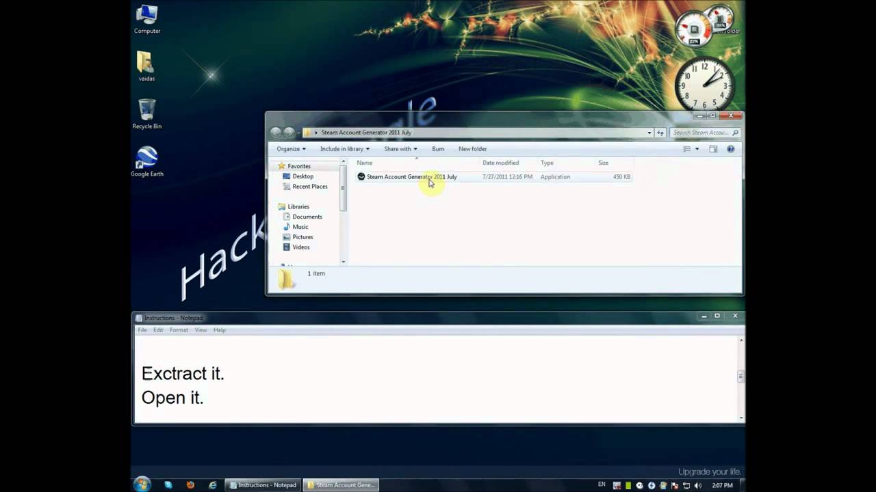
Task: Click the Explorer Forward arrow button
Action: 289,133
